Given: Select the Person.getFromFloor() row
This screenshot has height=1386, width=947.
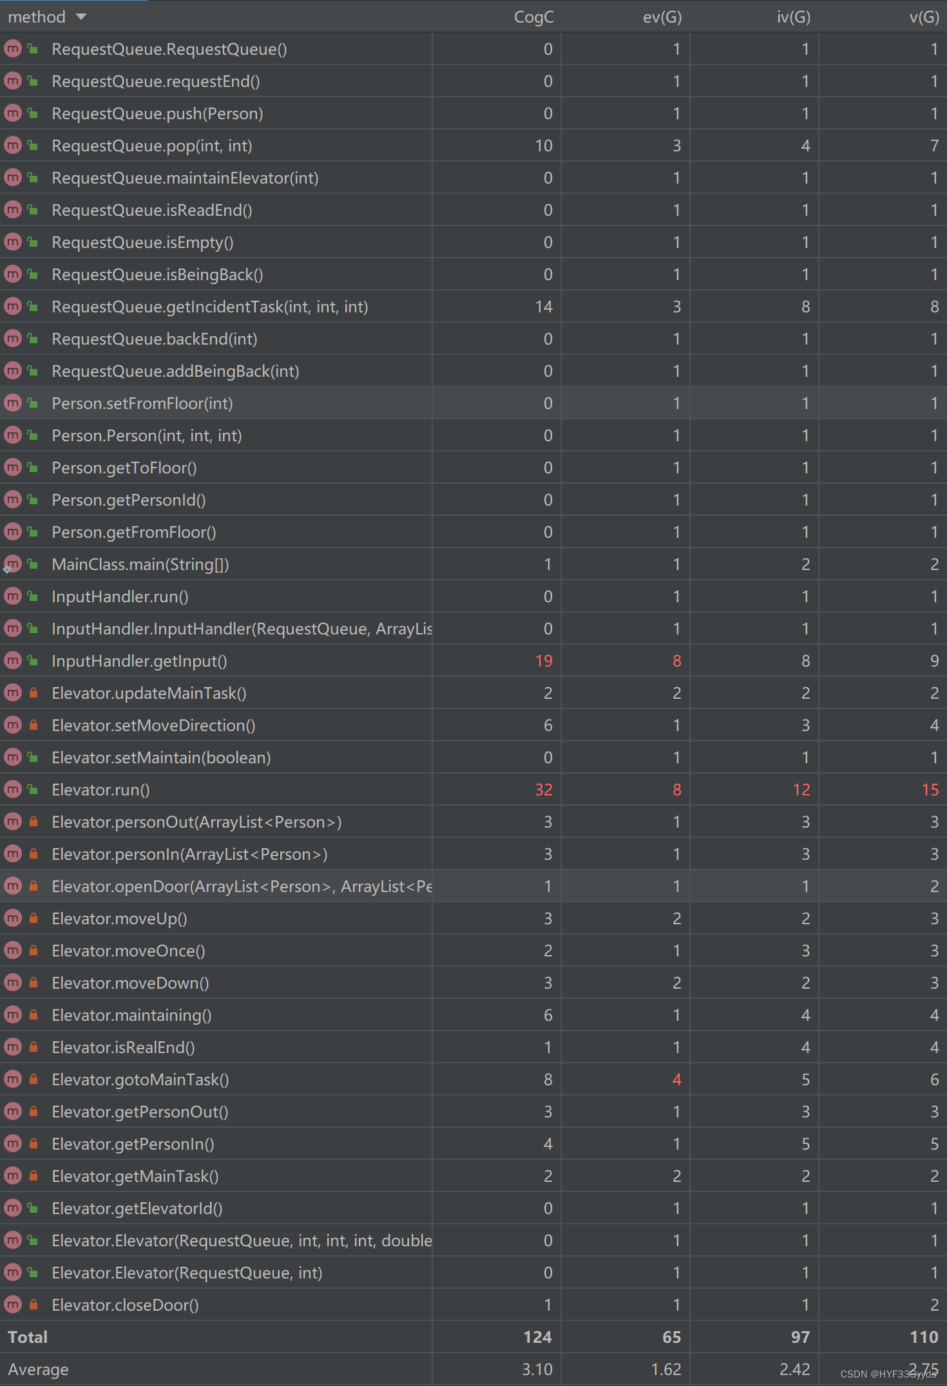Looking at the screenshot, I should pyautogui.click(x=473, y=532).
